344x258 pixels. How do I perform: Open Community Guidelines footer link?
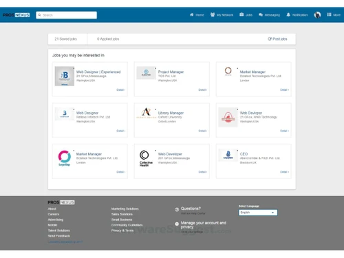(127, 225)
